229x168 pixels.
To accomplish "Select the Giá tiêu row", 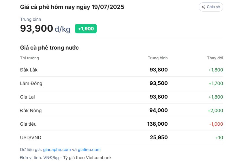I will (121, 124).
